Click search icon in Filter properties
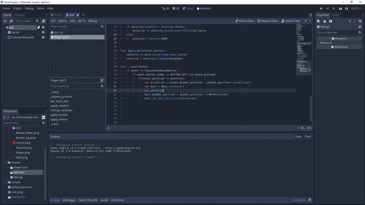Viewport: 365px width, 205px height. 360,32
